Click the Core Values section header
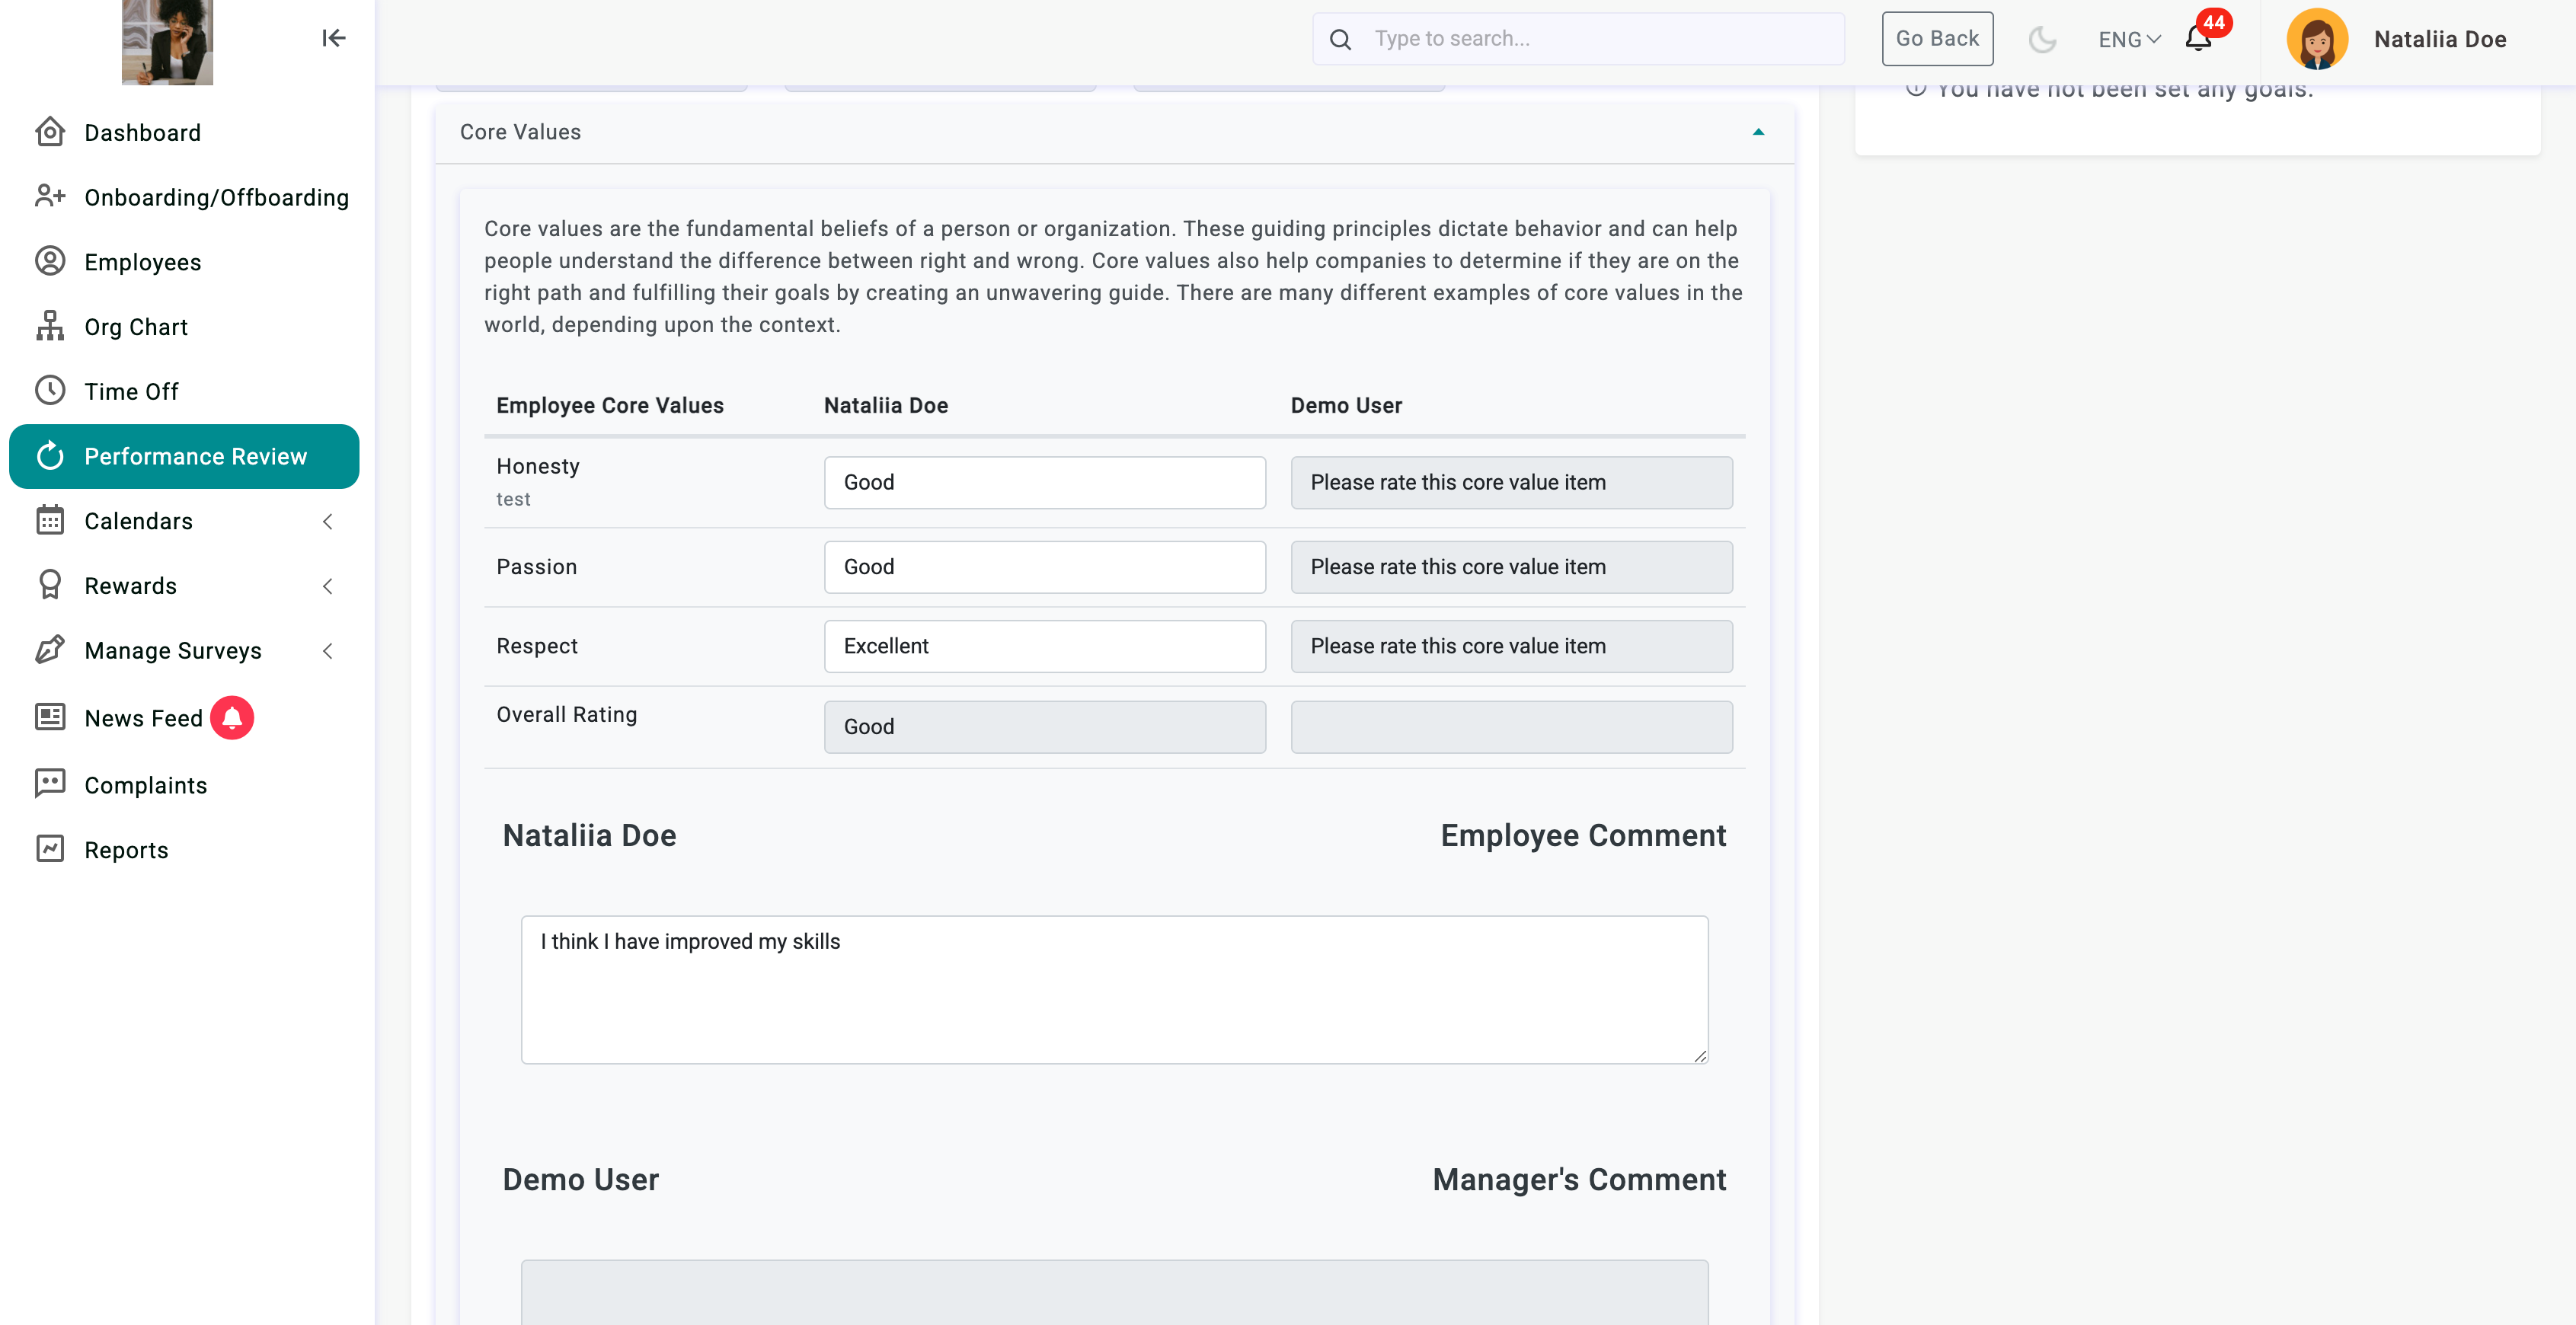 (1114, 132)
